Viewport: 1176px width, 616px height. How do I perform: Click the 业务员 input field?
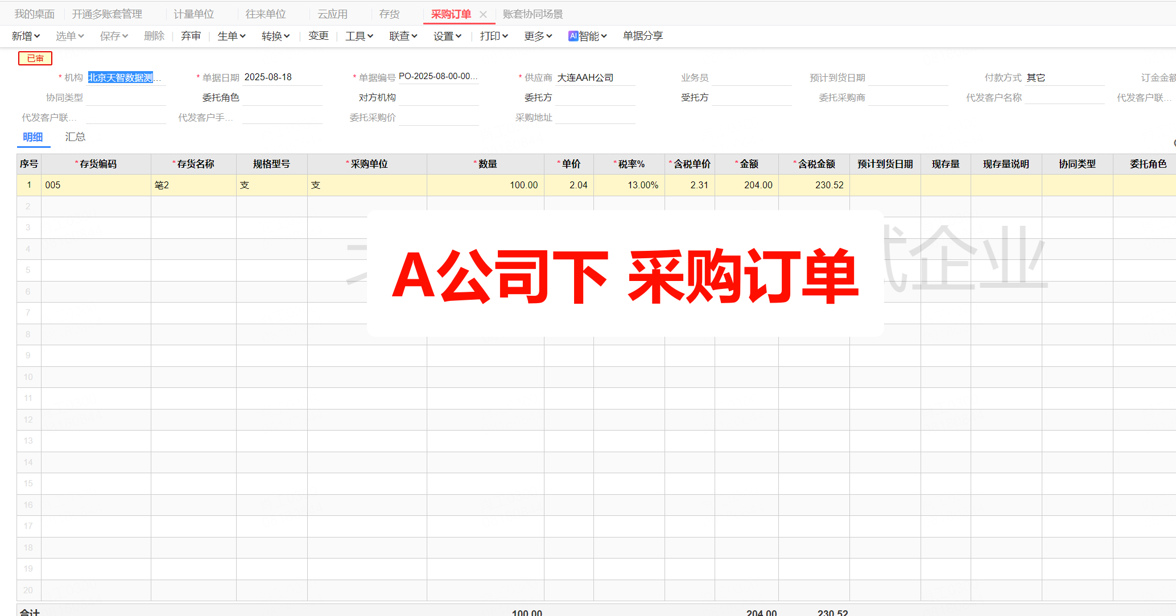(751, 78)
